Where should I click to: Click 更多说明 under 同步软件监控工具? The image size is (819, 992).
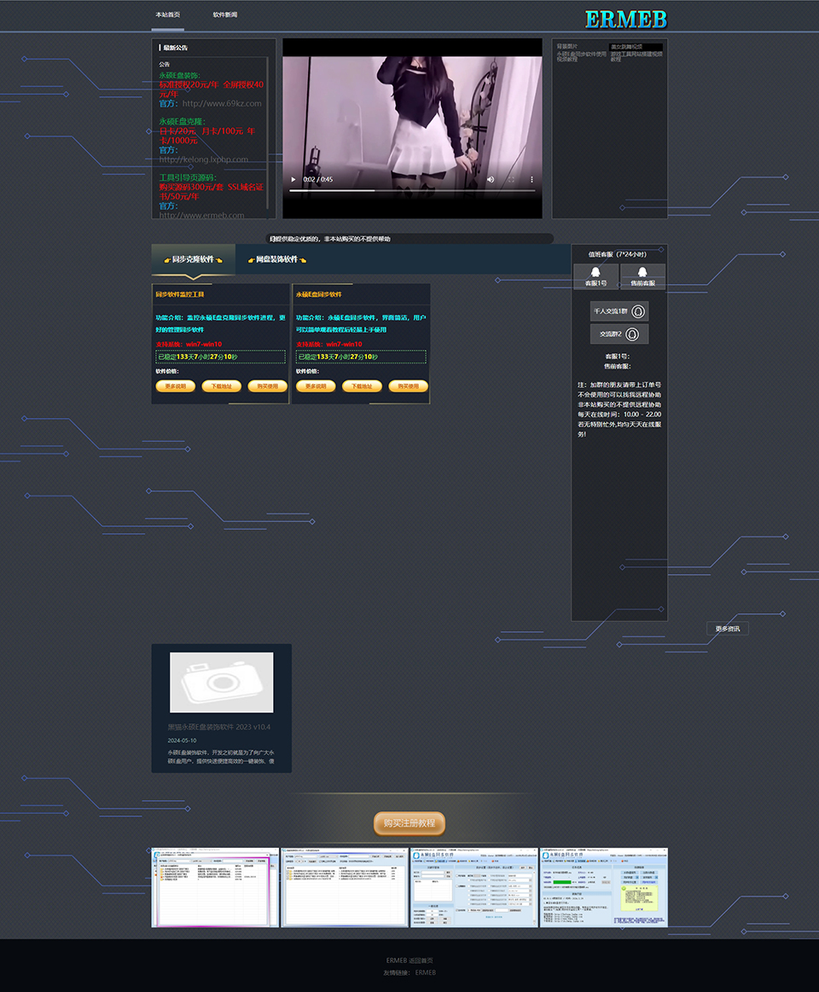coord(176,386)
